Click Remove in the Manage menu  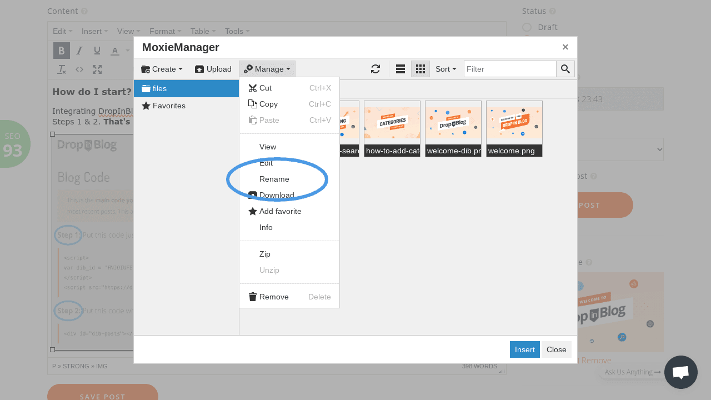[289, 297]
